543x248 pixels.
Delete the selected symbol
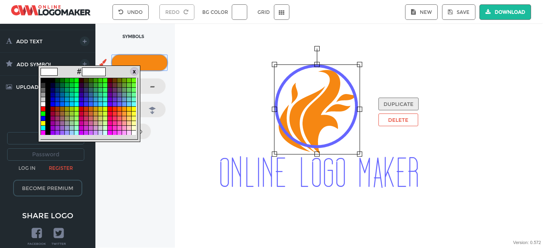pyautogui.click(x=398, y=120)
